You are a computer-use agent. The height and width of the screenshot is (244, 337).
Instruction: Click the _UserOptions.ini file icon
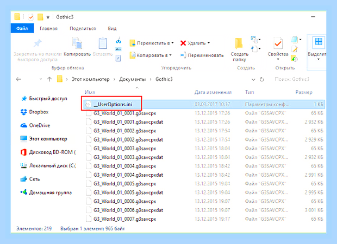[89, 105]
